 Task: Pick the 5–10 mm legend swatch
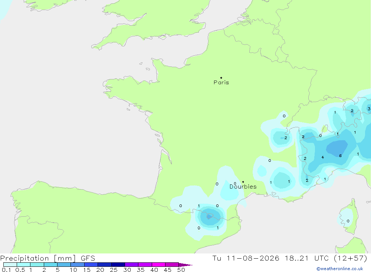64,265
